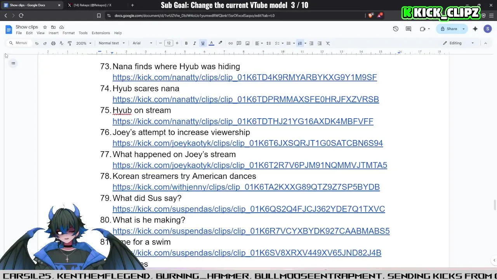Collapse the menus with the chevron arrow
This screenshot has height=280, width=497.
[x=485, y=43]
